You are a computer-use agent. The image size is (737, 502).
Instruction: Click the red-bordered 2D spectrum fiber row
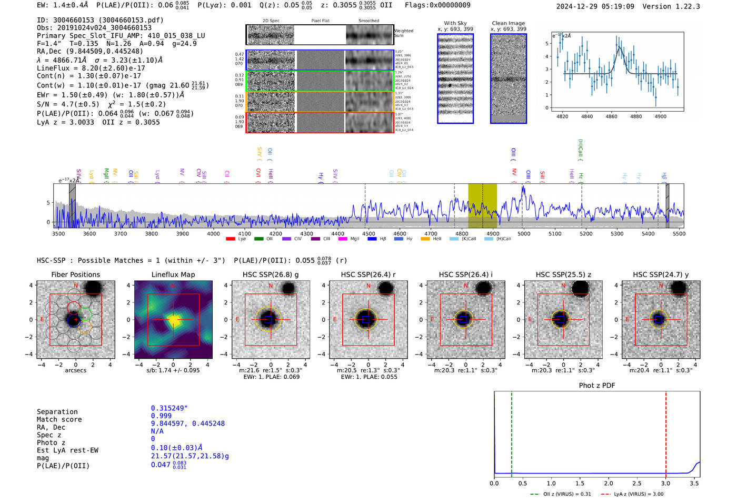coord(320,122)
